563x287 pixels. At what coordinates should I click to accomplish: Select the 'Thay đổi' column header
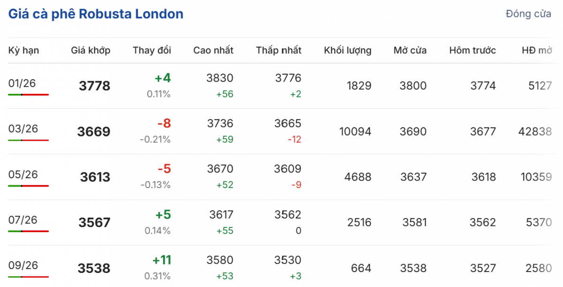[152, 50]
